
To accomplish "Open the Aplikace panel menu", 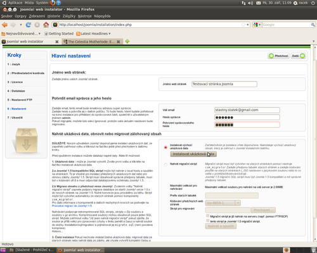I will [15, 3].
